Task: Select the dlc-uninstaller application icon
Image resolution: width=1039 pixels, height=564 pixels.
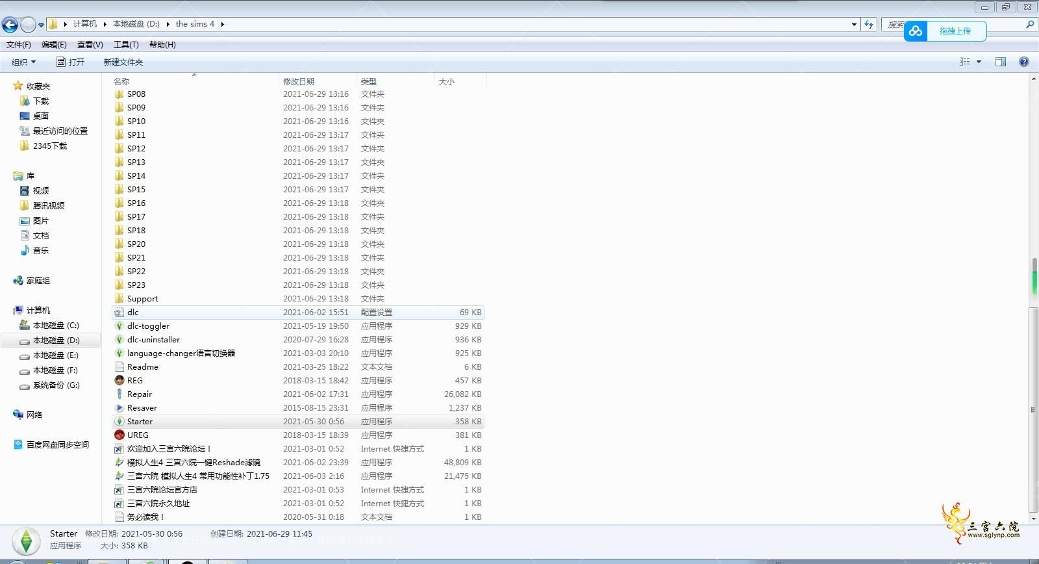Action: 119,340
